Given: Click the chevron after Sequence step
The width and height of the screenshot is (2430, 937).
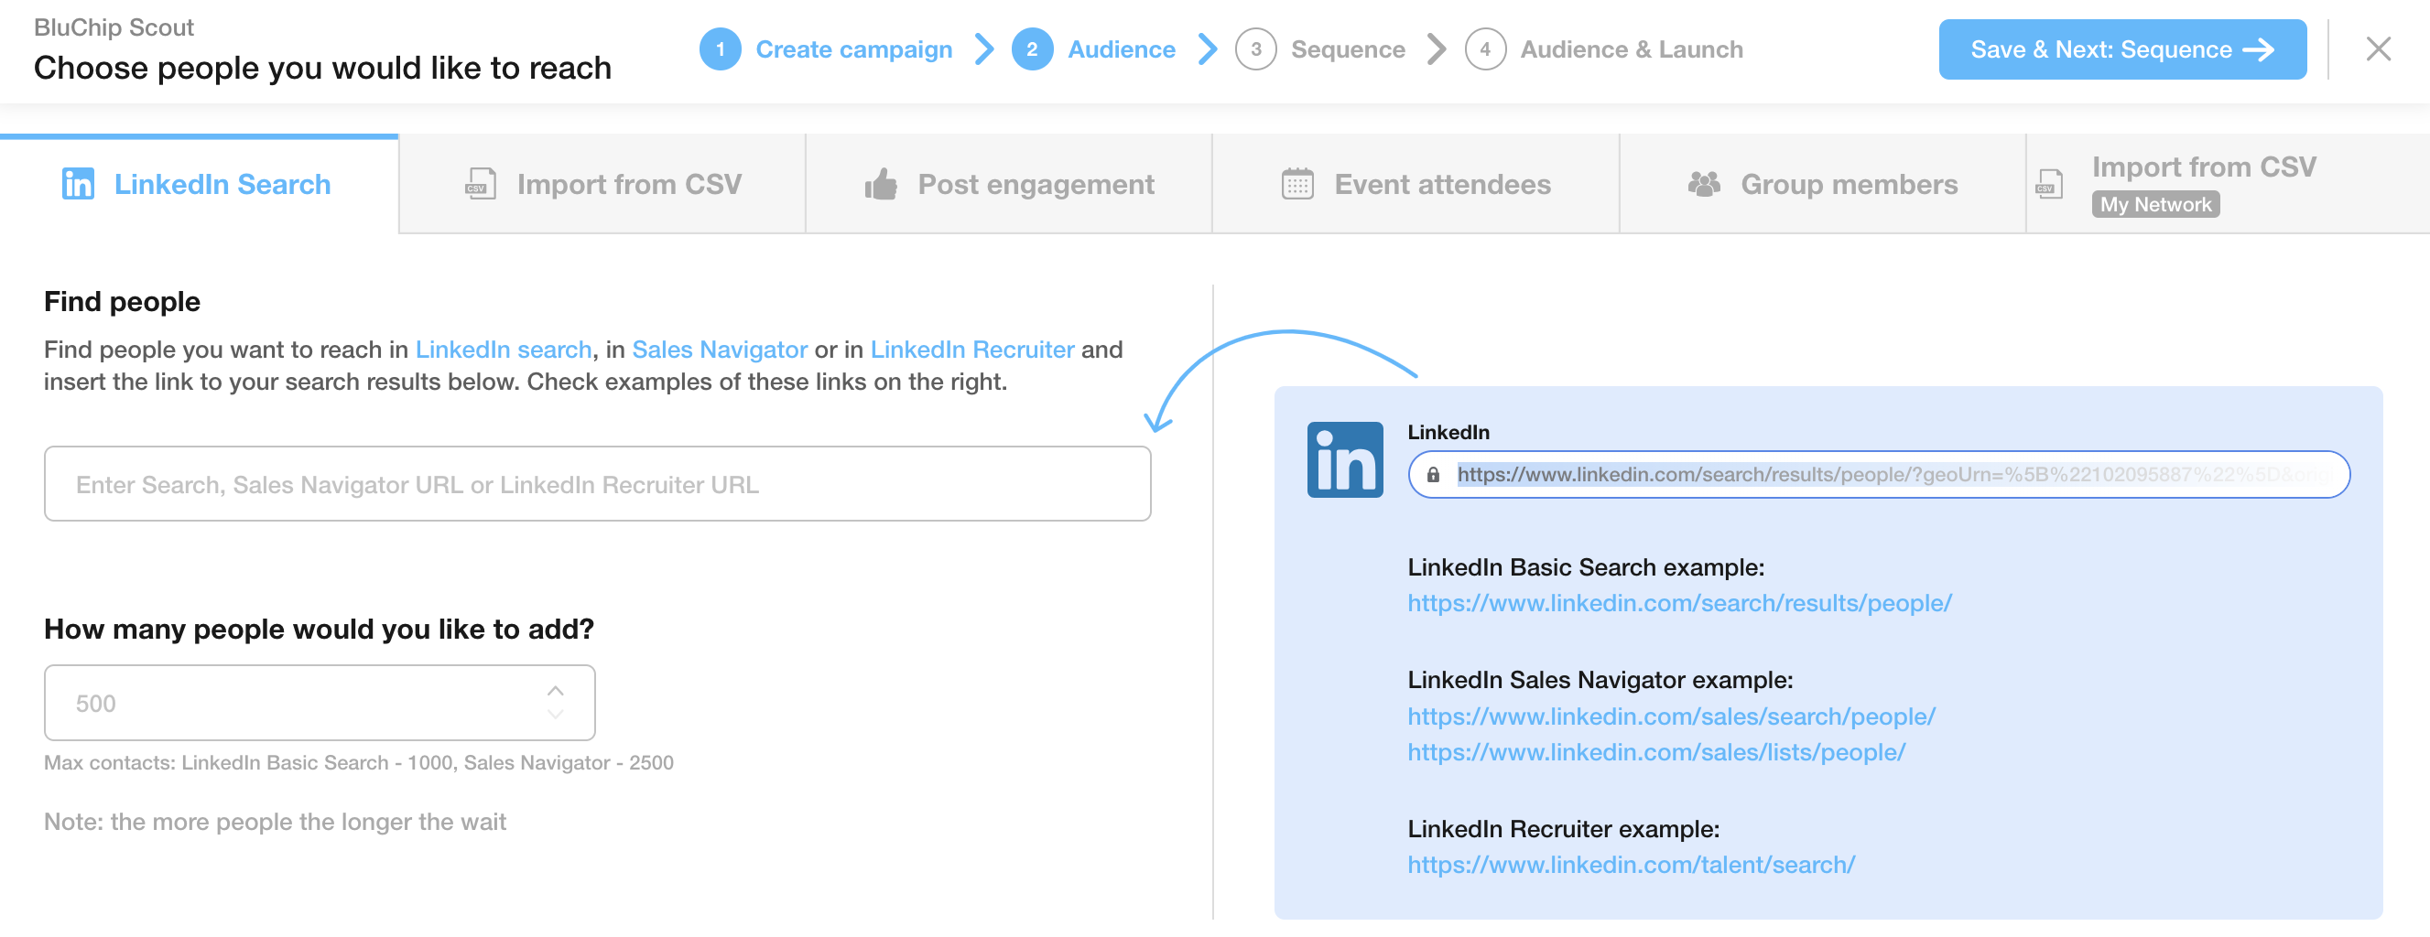Looking at the screenshot, I should pos(1436,49).
